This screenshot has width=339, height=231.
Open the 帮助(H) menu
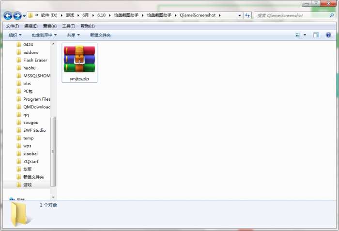coord(88,26)
